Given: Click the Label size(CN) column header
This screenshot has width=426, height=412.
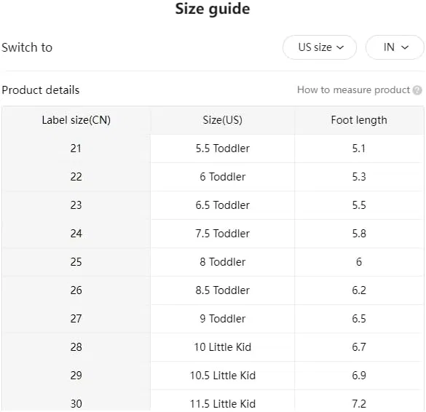Looking at the screenshot, I should coord(76,120).
